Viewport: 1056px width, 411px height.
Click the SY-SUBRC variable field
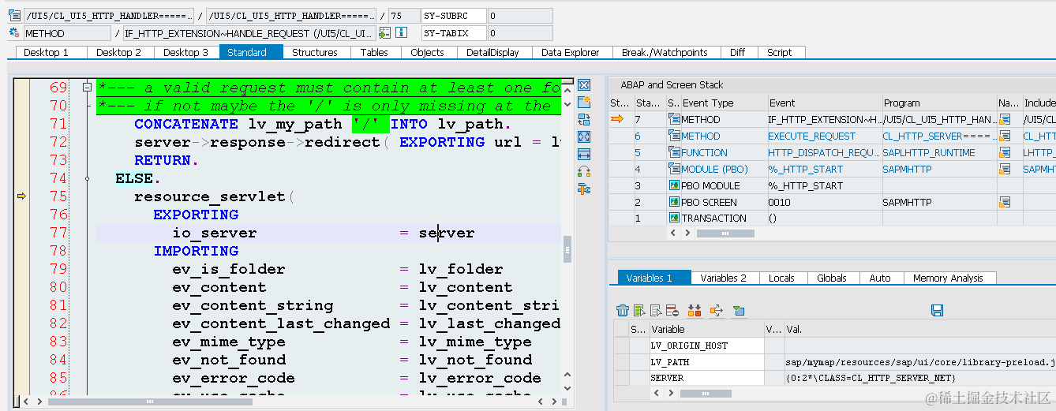pyautogui.click(x=454, y=16)
